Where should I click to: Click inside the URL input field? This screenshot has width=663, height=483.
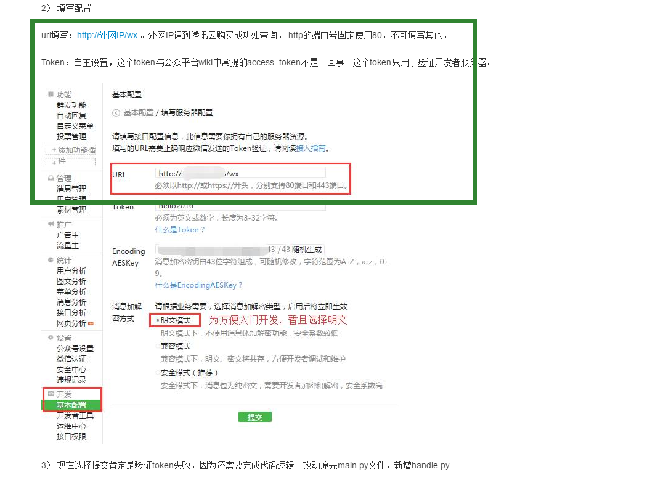coord(240,173)
